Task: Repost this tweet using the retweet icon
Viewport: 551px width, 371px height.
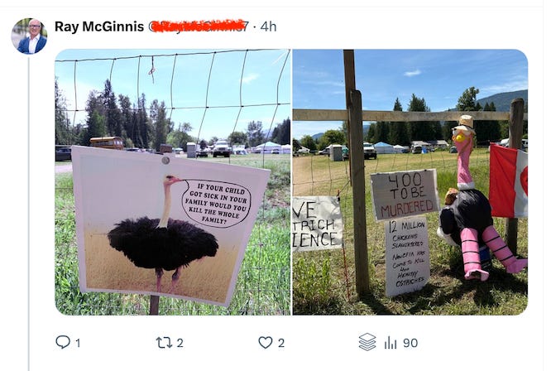Action: (164, 343)
